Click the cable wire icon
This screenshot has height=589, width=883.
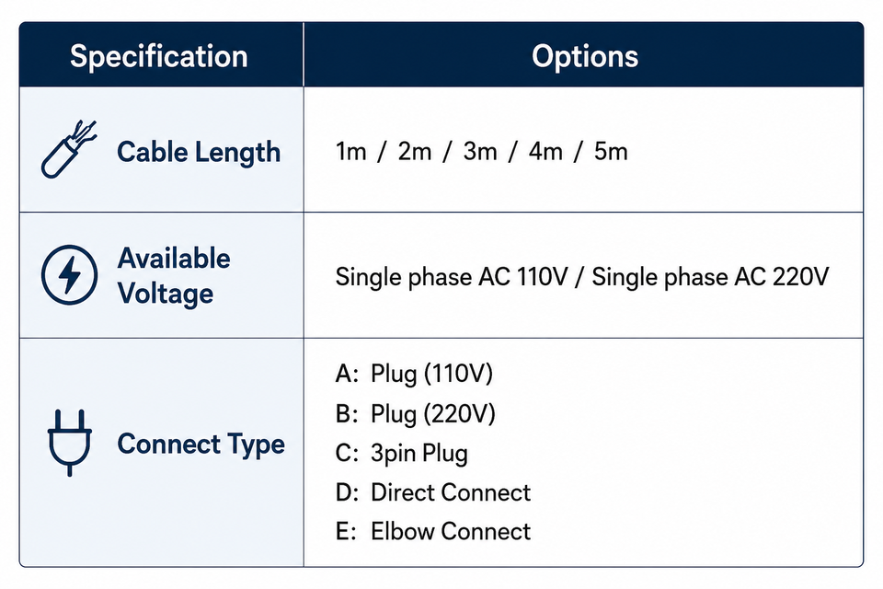(69, 149)
